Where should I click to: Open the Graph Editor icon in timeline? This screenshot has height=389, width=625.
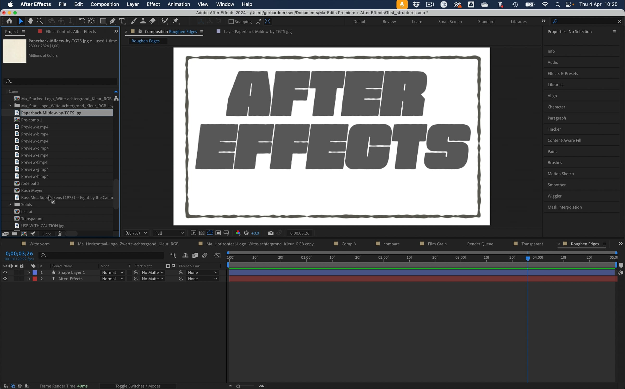(x=217, y=256)
